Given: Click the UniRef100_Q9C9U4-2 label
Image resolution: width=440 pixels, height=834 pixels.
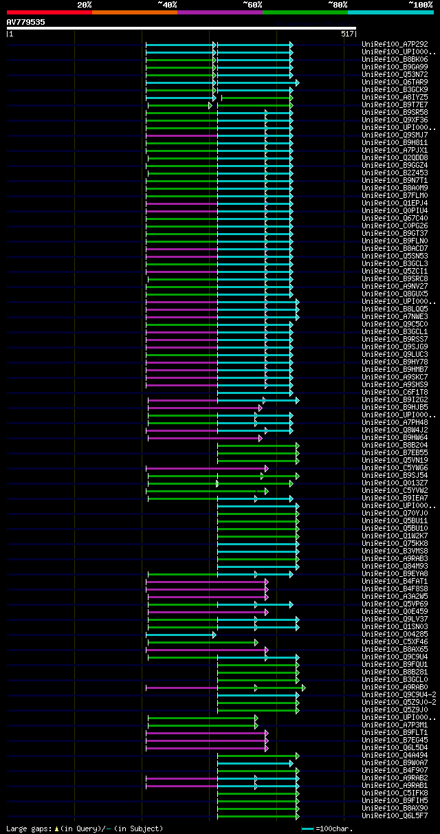Looking at the screenshot, I should [x=399, y=694].
